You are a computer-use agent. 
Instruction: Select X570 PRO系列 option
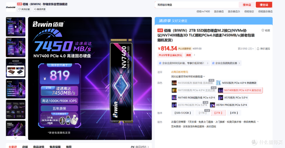click(190, 105)
